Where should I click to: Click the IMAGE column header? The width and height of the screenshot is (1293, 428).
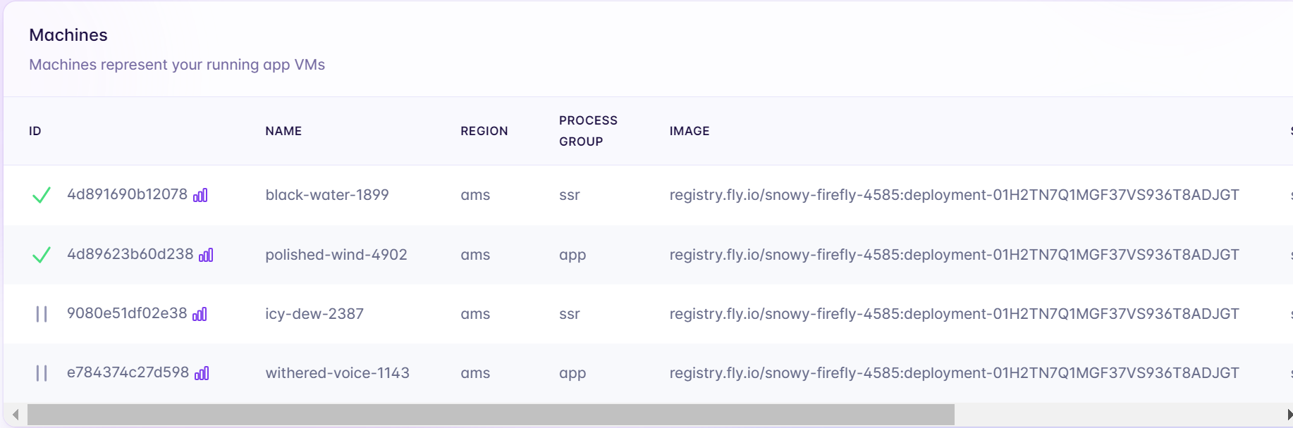click(689, 131)
